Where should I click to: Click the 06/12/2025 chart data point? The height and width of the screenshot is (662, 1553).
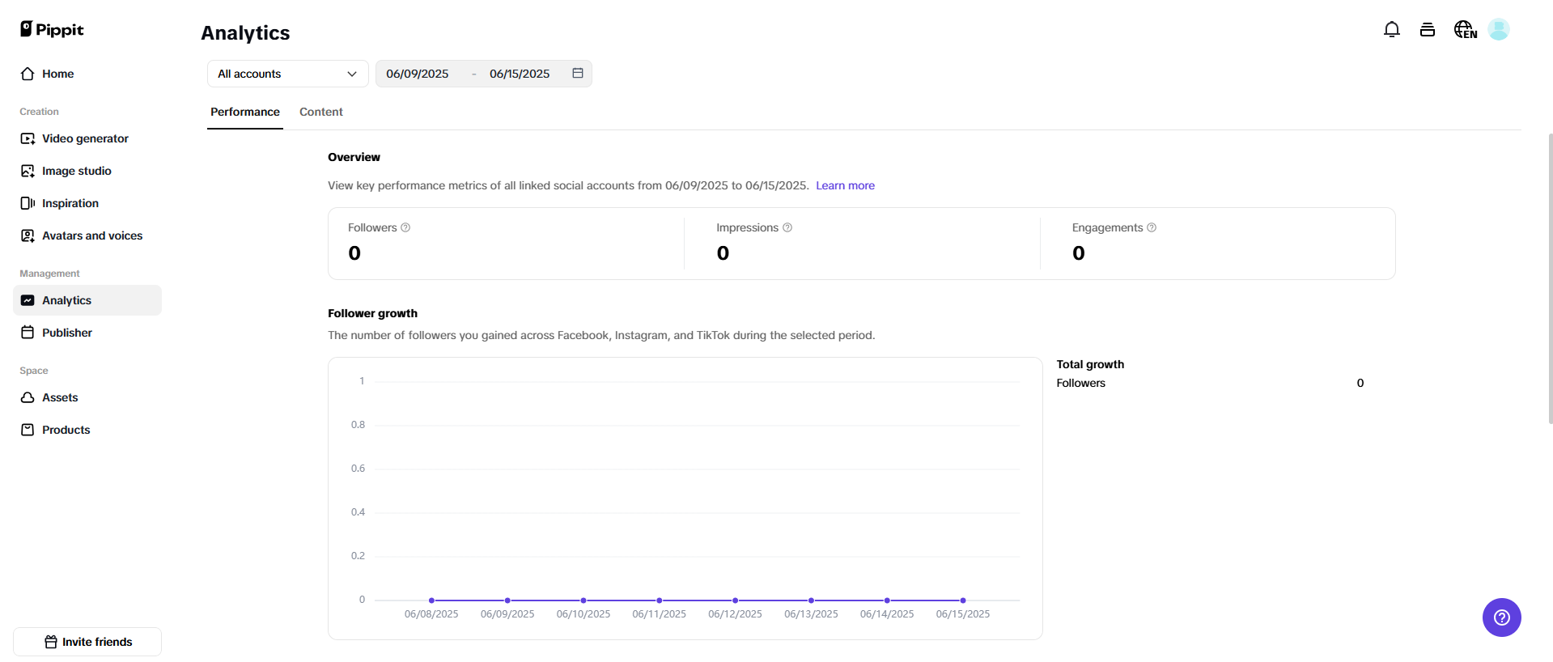(735, 600)
